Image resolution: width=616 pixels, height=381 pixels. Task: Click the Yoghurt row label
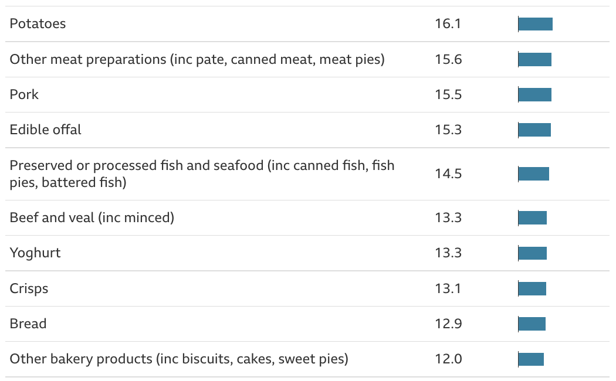[35, 253]
